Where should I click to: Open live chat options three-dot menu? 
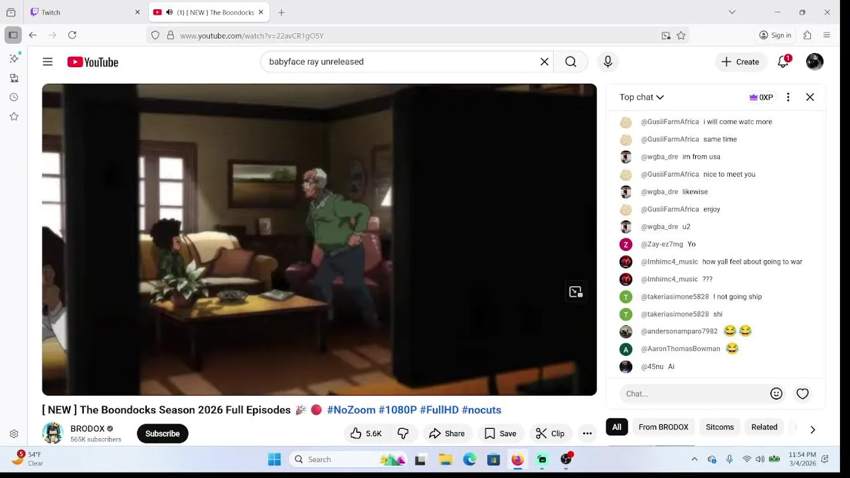point(788,97)
